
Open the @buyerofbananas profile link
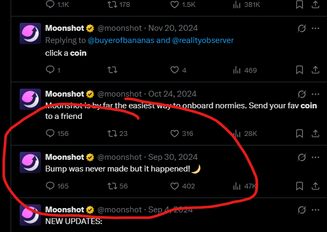(x=121, y=40)
